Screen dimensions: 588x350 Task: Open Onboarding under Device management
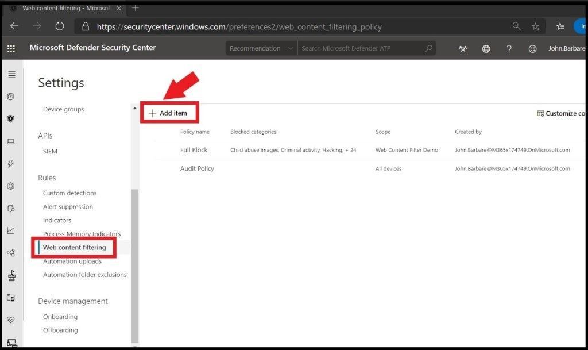(x=60, y=317)
